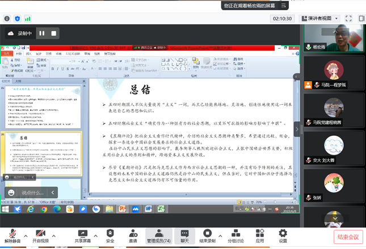Click the 邀请 invite icon
This screenshot has height=249, width=366.
(x=133, y=234)
